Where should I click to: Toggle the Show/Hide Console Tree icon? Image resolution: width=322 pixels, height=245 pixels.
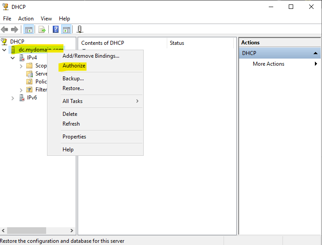[28, 30]
